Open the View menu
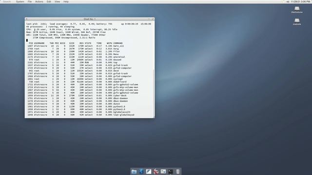This screenshot has height=175, width=312. tap(57, 1)
